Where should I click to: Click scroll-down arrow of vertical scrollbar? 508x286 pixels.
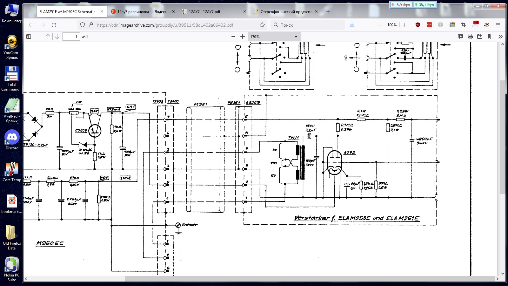point(502,273)
